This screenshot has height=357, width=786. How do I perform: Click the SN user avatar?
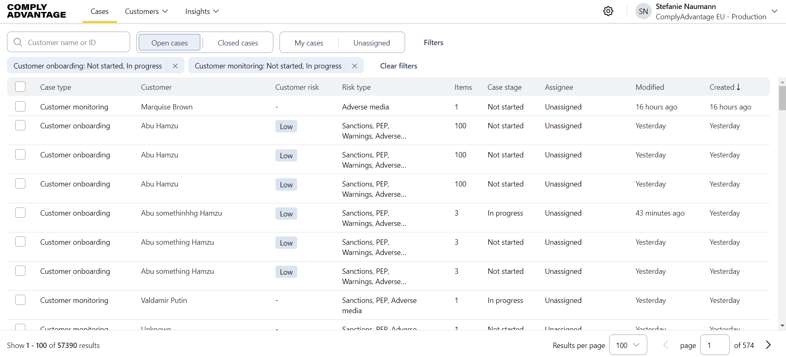pos(643,11)
